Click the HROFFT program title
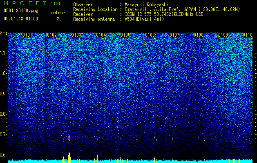 tap(25, 3)
